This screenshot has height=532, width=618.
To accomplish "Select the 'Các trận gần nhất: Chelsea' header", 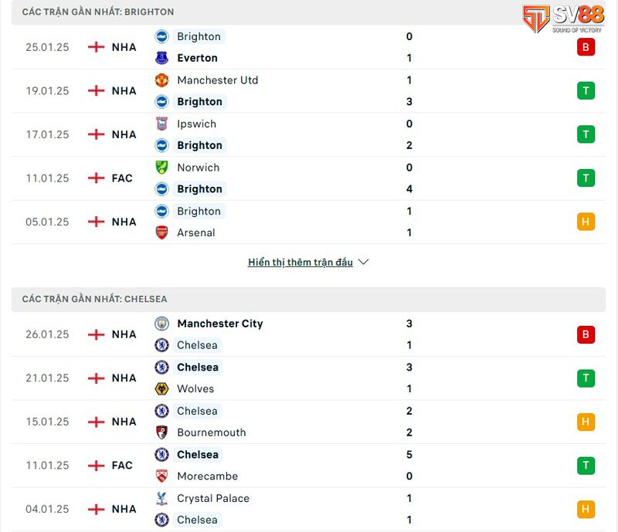I will 94,299.
